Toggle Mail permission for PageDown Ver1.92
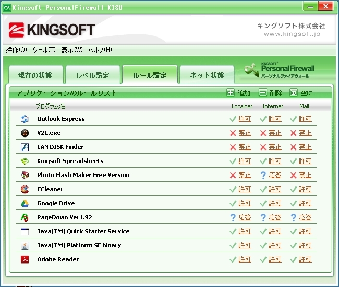Viewport: 339px width, 287px height. [x=305, y=217]
